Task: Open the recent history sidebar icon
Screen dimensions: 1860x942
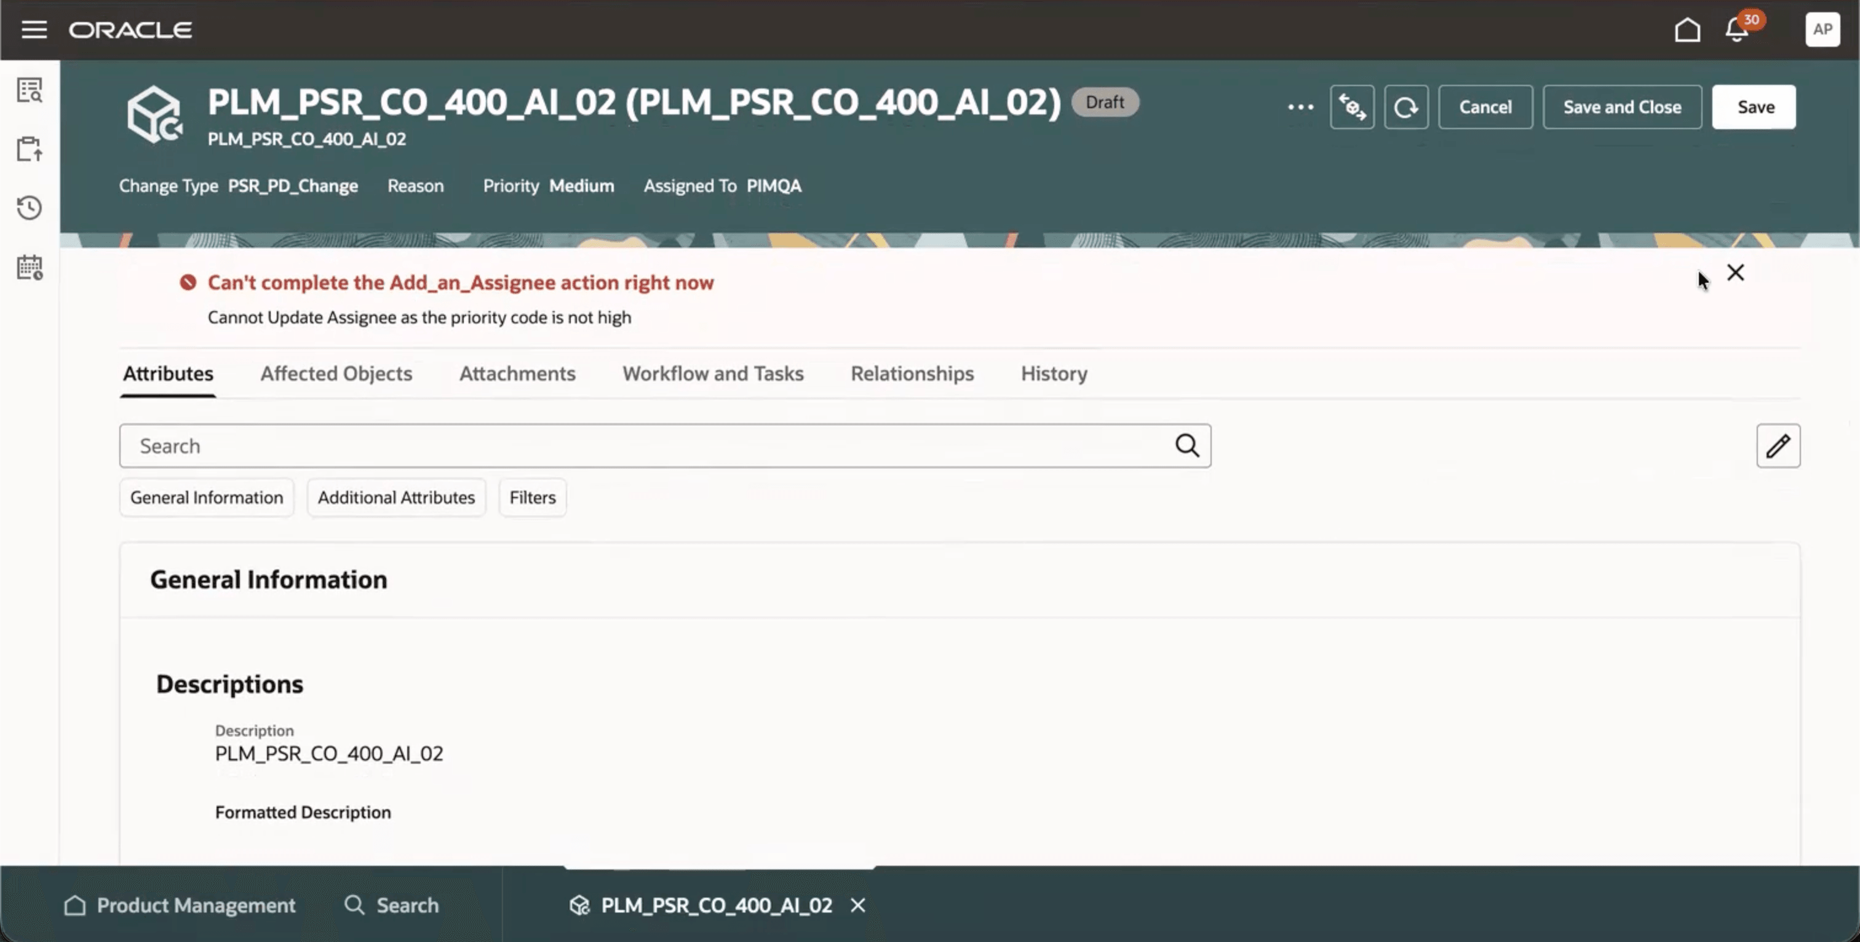Action: point(30,208)
